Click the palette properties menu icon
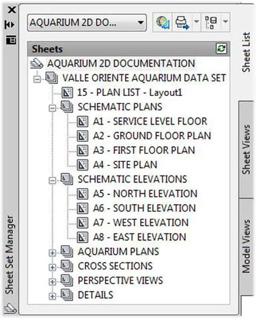Viewport: 256px width, 318px height. coord(10,39)
